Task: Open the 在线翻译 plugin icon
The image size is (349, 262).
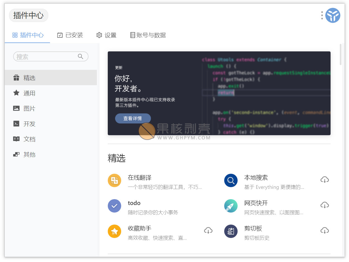Action: pos(114,180)
